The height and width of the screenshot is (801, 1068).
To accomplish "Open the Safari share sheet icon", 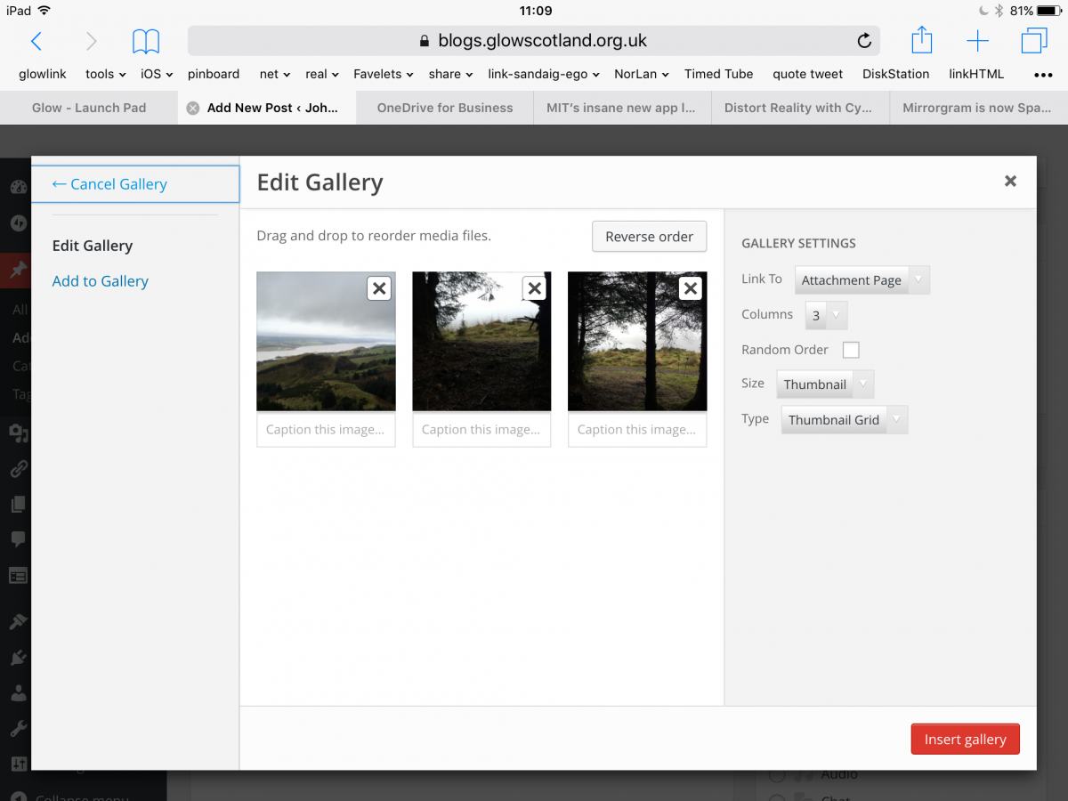I will pyautogui.click(x=922, y=41).
